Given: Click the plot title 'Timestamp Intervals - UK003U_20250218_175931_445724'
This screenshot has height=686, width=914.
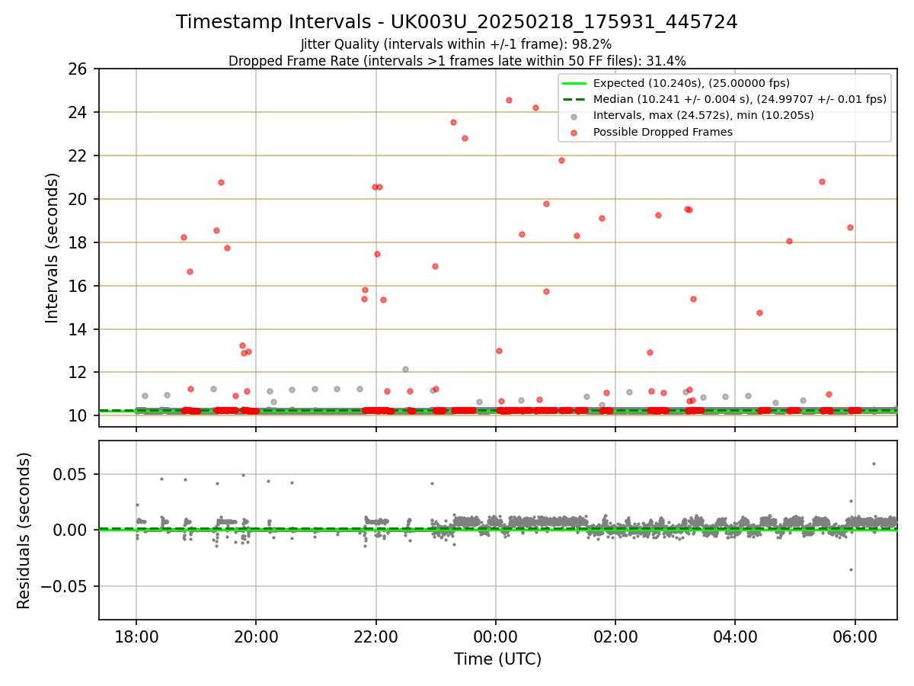Looking at the screenshot, I should coord(457,22).
